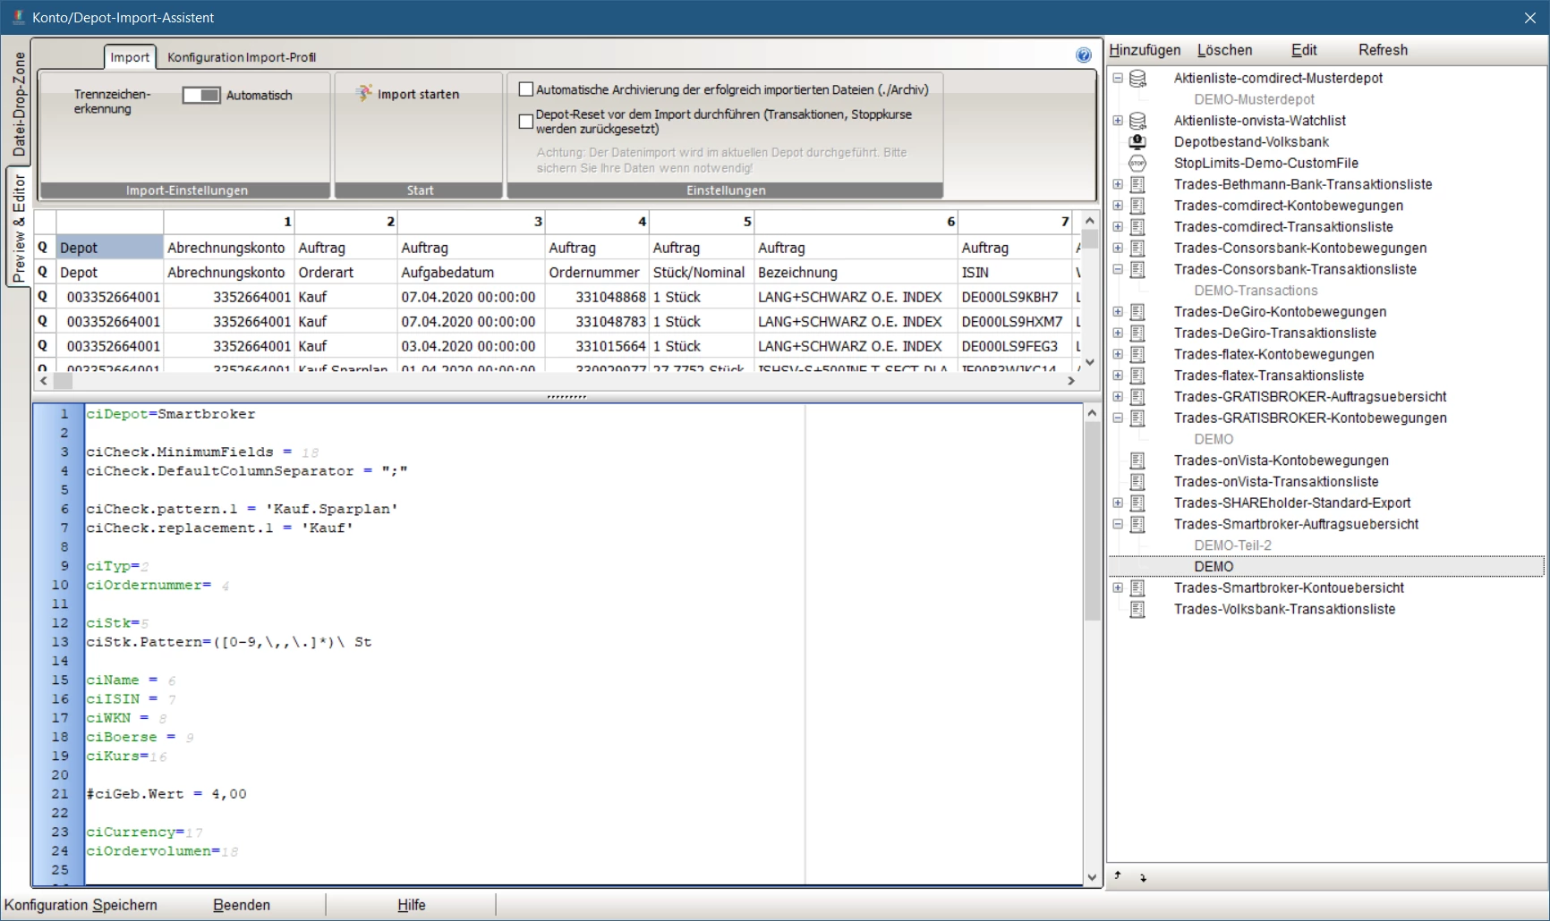Expand the Trades-Smartbroker-Kontouebersicht node
This screenshot has width=1550, height=921.
pos(1118,588)
